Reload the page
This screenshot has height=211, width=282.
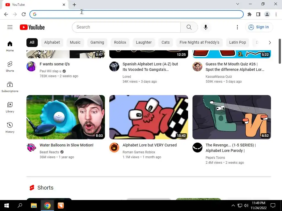(24, 14)
